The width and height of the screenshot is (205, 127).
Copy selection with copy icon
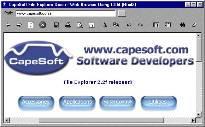pos(116,25)
